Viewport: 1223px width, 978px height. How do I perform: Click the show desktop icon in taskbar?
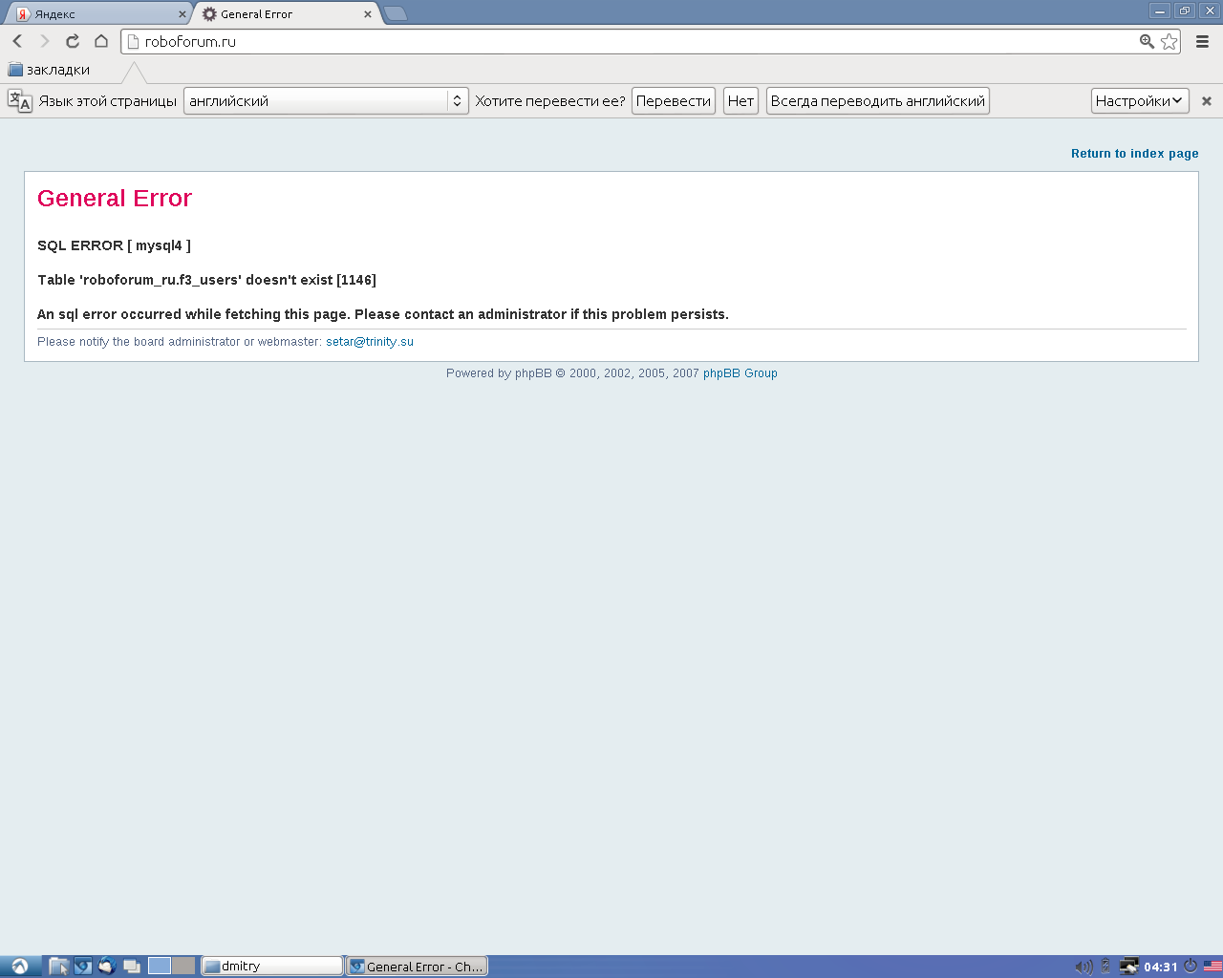point(132,967)
